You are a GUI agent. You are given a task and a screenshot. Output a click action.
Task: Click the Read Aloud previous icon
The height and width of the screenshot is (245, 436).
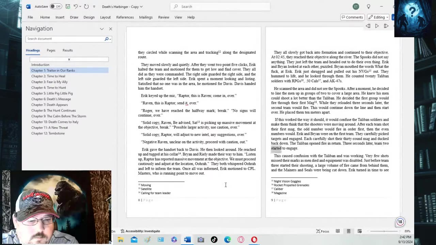pos(368,26)
